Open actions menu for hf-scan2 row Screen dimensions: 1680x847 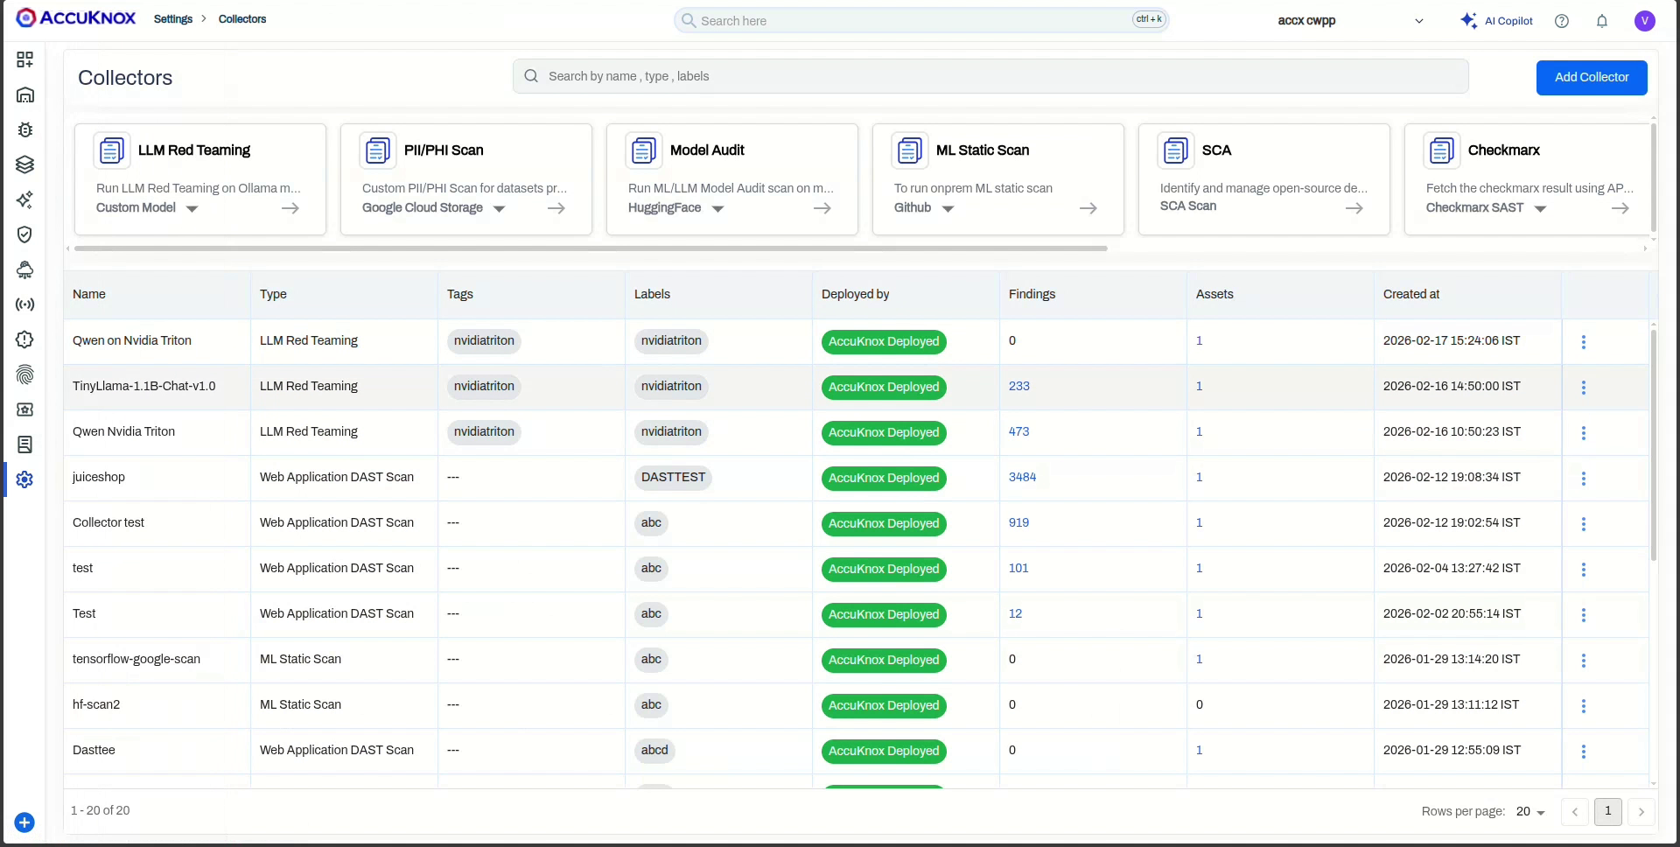1584,706
